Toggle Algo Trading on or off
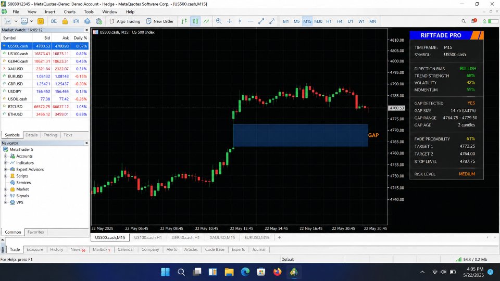 click(125, 21)
